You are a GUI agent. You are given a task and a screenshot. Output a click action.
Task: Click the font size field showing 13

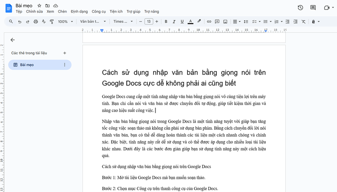(x=149, y=21)
